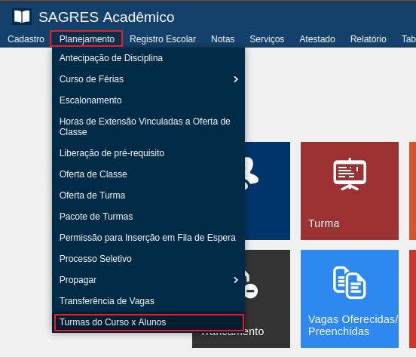Open the Vagas Oferecidas documents icon
This screenshot has width=416, height=357.
pos(350,282)
